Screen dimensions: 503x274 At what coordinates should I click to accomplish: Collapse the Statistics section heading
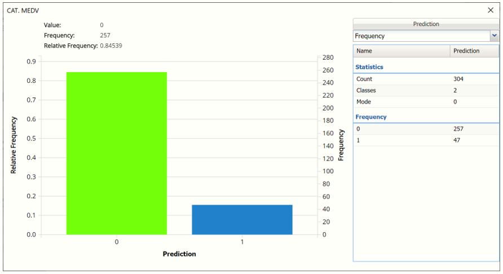(369, 67)
